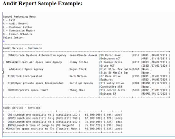Viewport: 175px width, 139px height.
Task: Click 'National Air Space Hash Agency'
Action: pyautogui.click(x=38, y=62)
